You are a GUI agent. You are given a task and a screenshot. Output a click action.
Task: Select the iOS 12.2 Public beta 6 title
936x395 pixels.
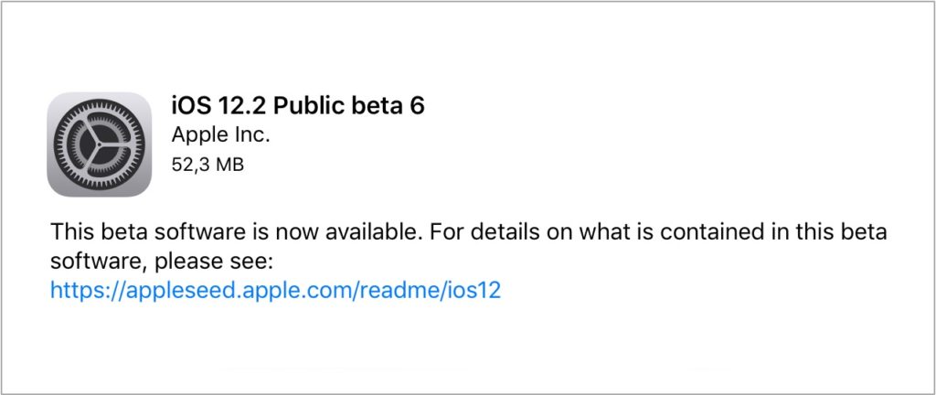coord(298,105)
